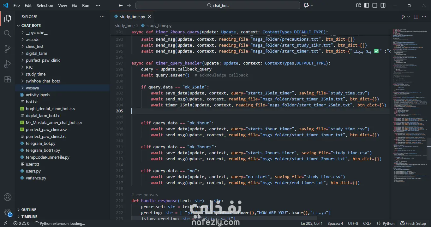
Task: Open the Edit menu
Action: pos(28,5)
